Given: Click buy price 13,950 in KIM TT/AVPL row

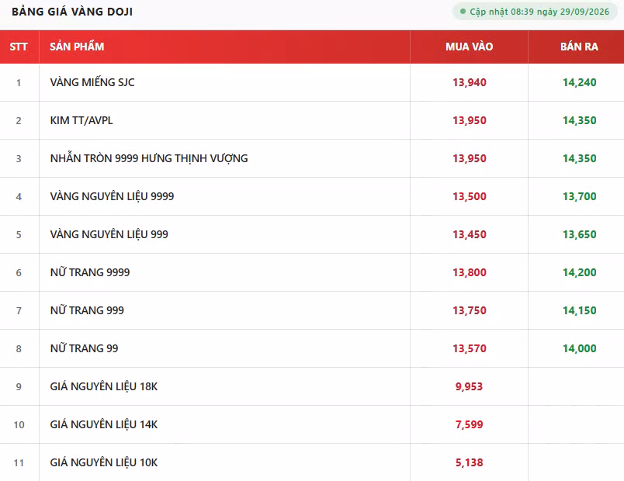Looking at the screenshot, I should (470, 120).
